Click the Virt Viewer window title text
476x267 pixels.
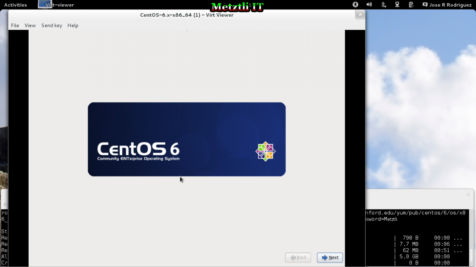[187, 15]
